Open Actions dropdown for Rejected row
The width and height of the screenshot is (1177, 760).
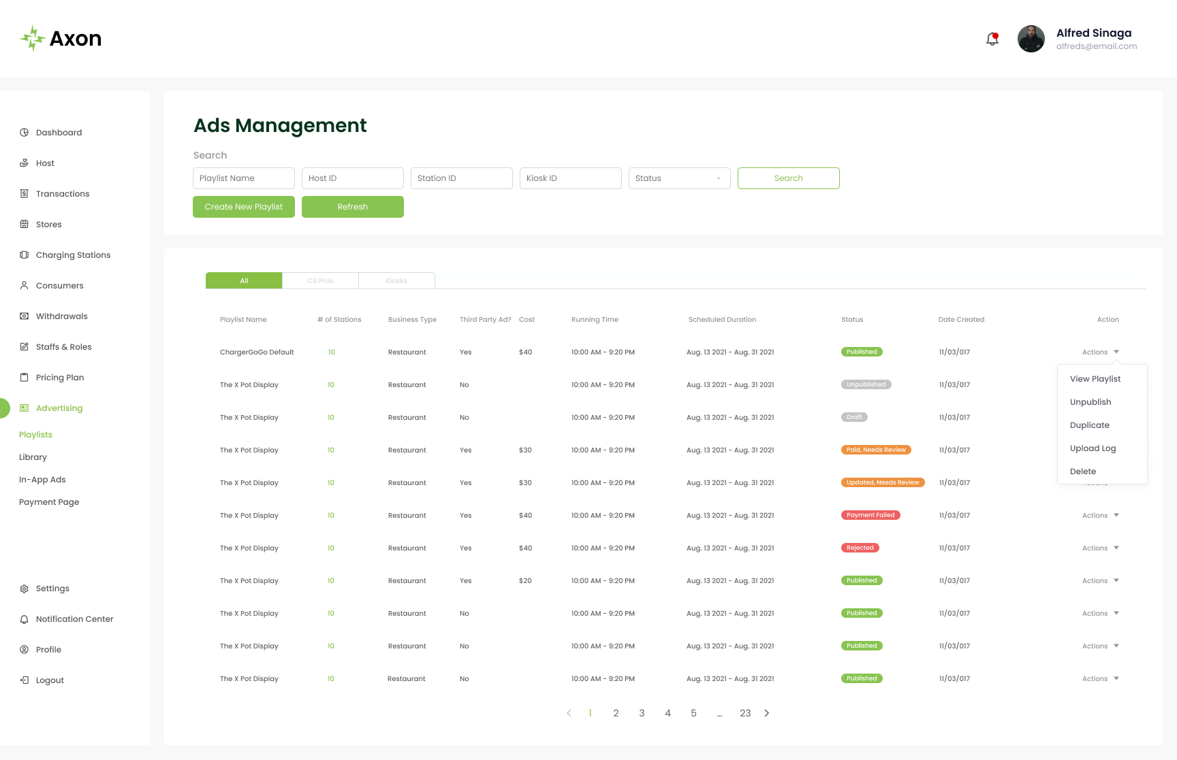tap(1100, 548)
